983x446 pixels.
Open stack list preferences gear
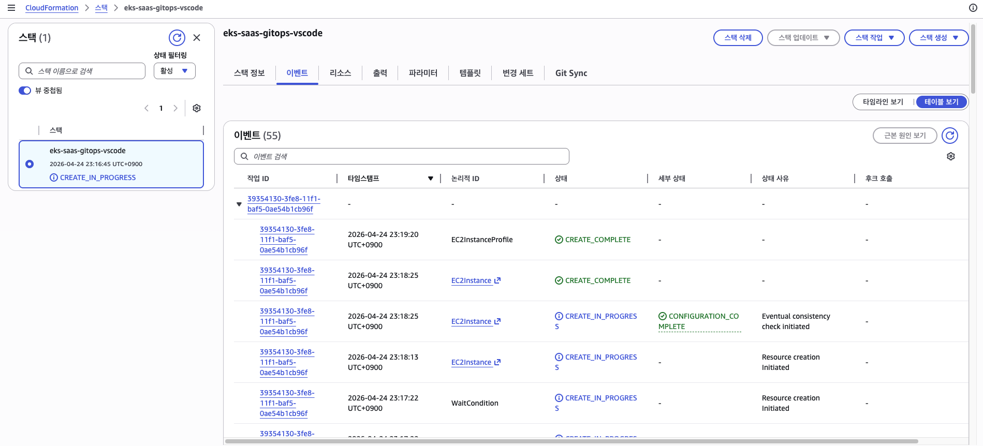(197, 108)
